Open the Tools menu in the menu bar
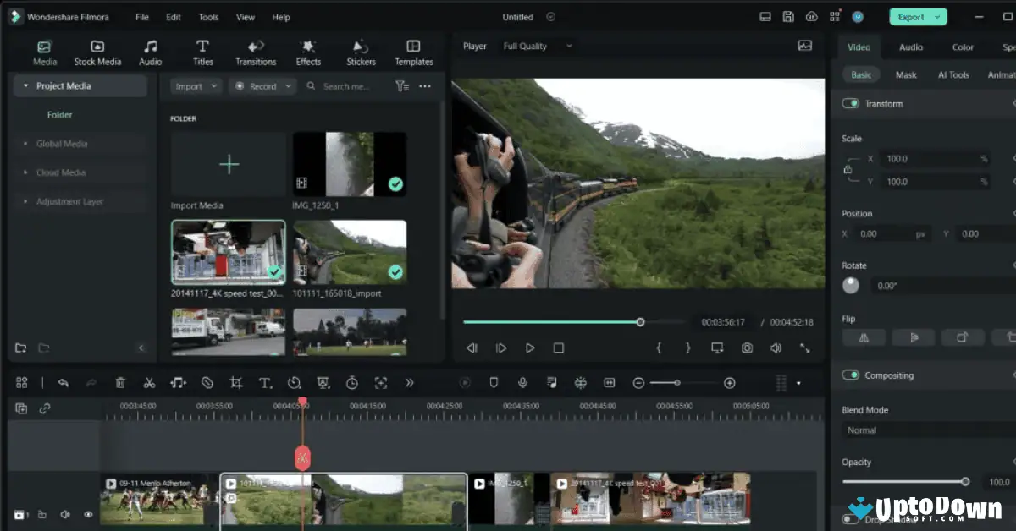Image resolution: width=1016 pixels, height=531 pixels. click(x=208, y=16)
